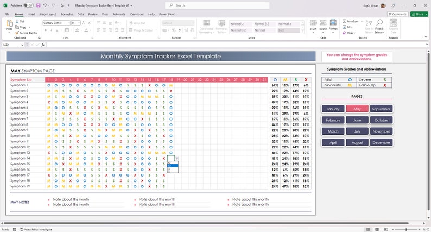Toggle center horizontal alignment
Viewport: 431px width, 232px height.
tap(104, 30)
